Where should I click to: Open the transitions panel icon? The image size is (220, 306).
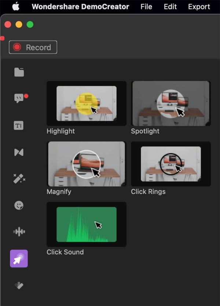pos(19,152)
